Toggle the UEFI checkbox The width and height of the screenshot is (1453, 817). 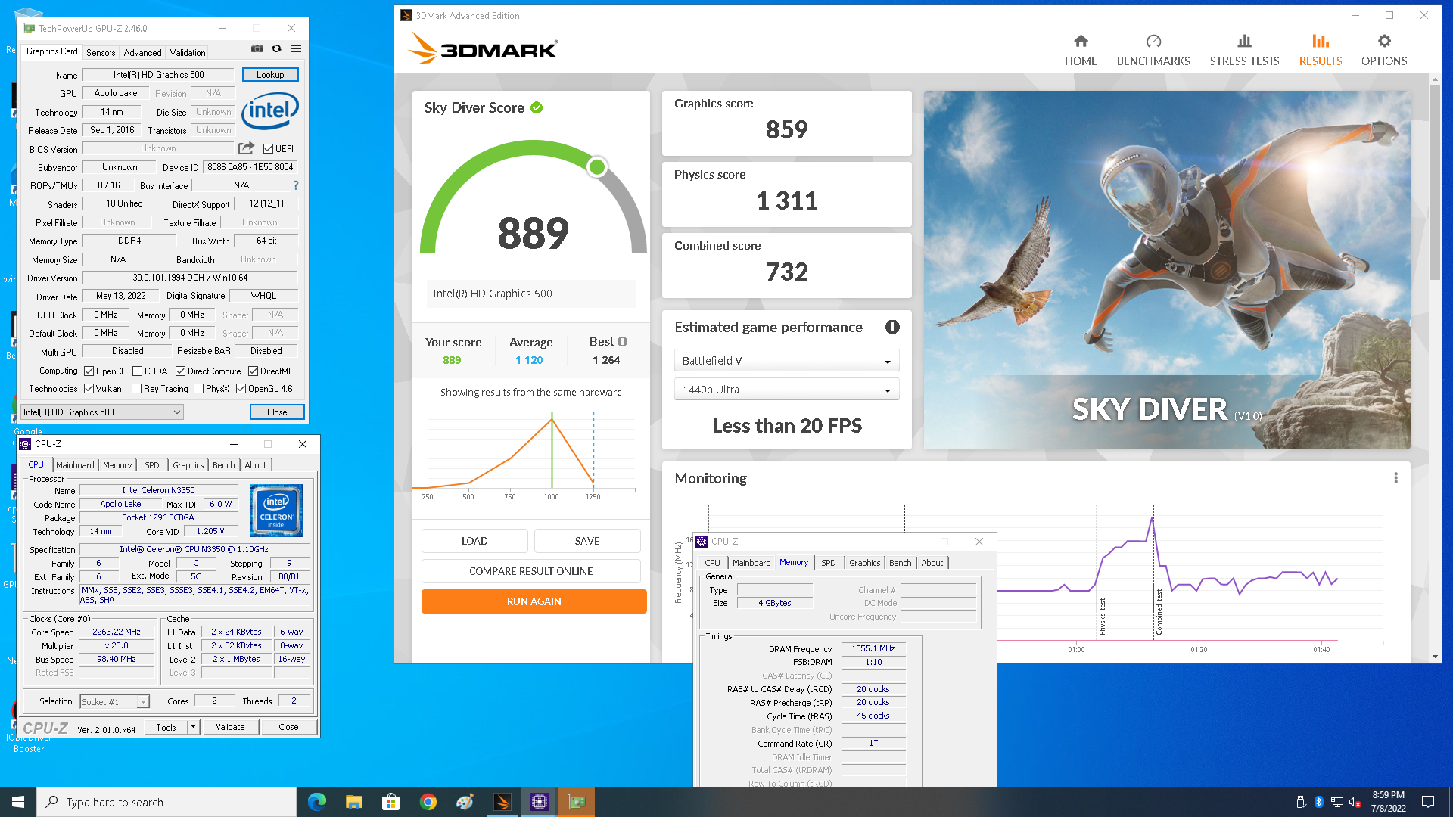pyautogui.click(x=268, y=149)
